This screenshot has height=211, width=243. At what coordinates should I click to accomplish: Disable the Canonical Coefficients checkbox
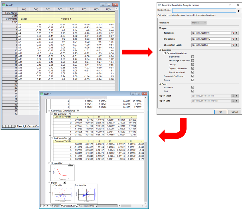click(193, 76)
